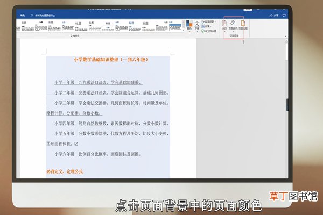This screenshot has width=323, height=215.
Task: Expand the document formatting style gallery
Action: [x=184, y=30]
